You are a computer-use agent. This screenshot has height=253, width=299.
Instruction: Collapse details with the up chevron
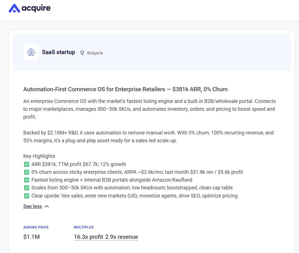[47, 206]
